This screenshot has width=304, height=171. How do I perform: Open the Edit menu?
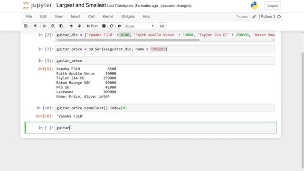(43, 17)
